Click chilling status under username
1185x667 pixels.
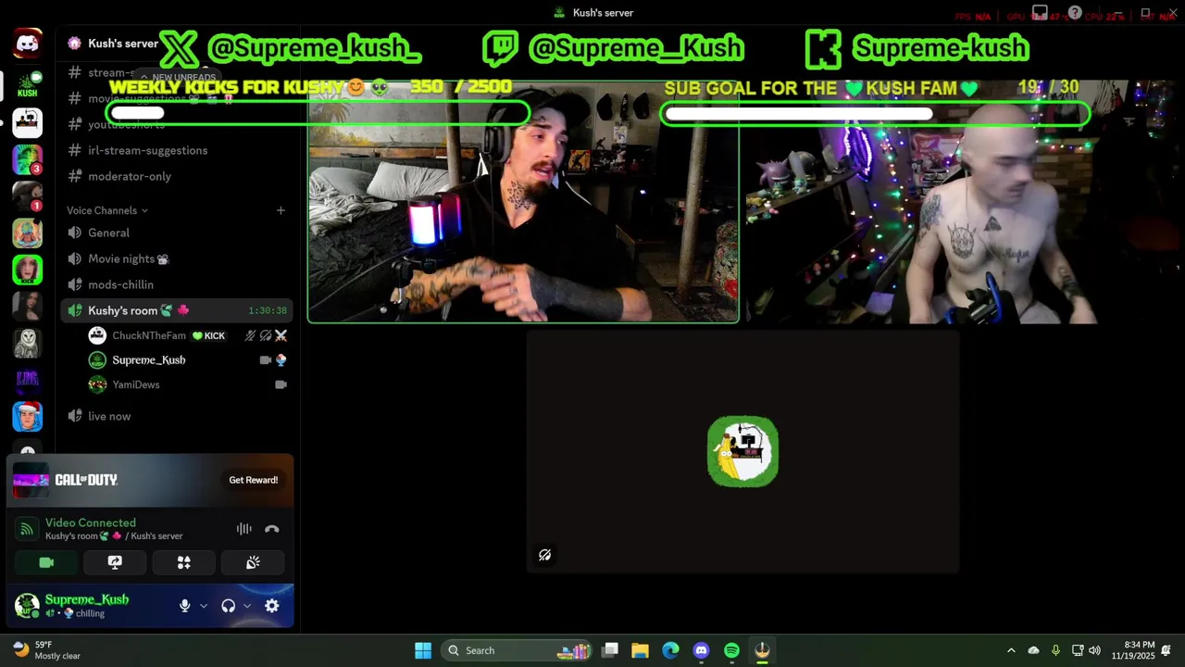pos(90,613)
